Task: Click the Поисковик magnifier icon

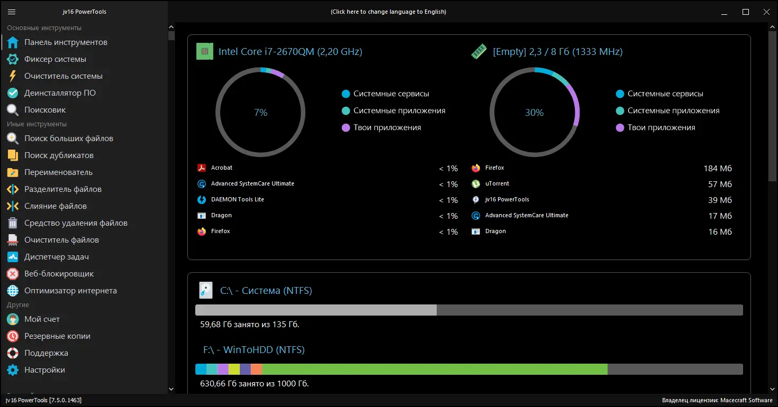Action: point(13,110)
